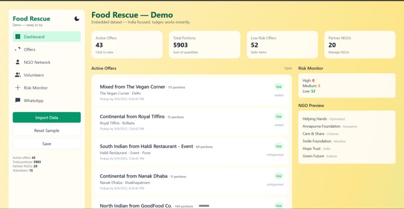This screenshot has height=209, width=404.
Task: Select Annapurna Foundation in NGO Preview
Action: [330, 126]
